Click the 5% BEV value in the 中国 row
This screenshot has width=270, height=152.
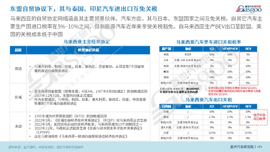(x=248, y=55)
